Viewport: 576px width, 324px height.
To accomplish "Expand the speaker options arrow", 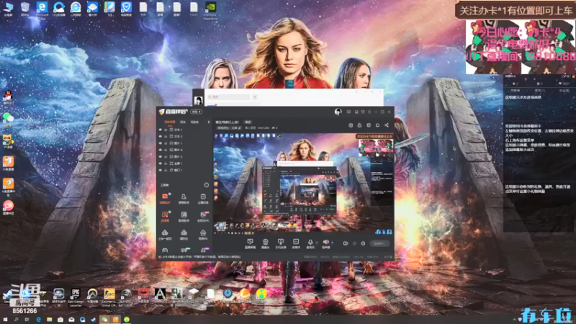I will pyautogui.click(x=332, y=243).
